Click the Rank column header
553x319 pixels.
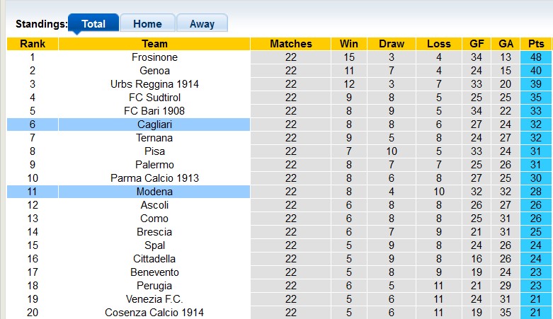(x=33, y=44)
